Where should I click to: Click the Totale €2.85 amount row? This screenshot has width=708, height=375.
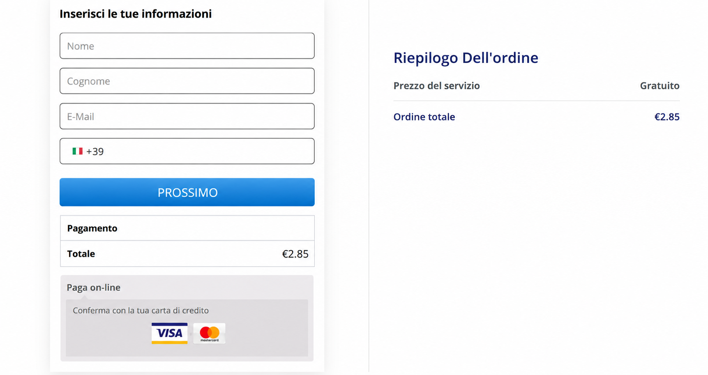click(187, 254)
